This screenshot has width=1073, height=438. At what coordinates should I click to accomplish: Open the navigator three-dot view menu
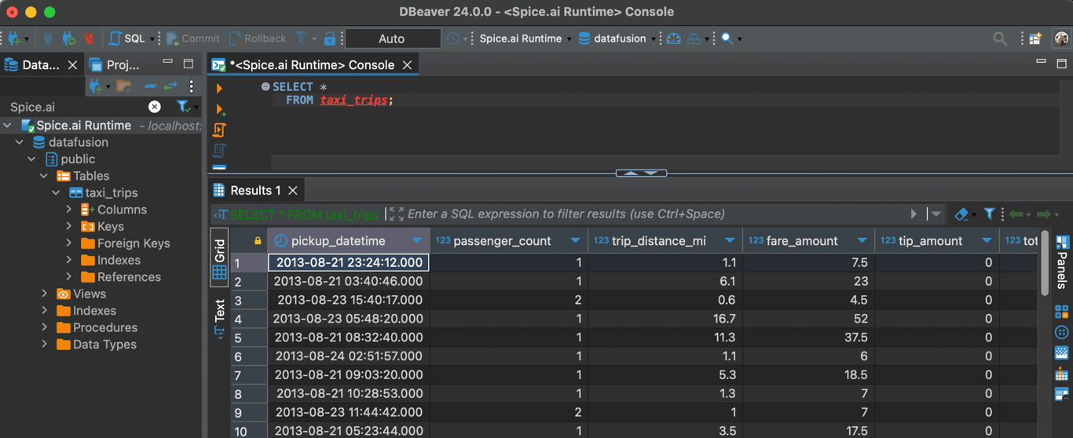pyautogui.click(x=191, y=86)
